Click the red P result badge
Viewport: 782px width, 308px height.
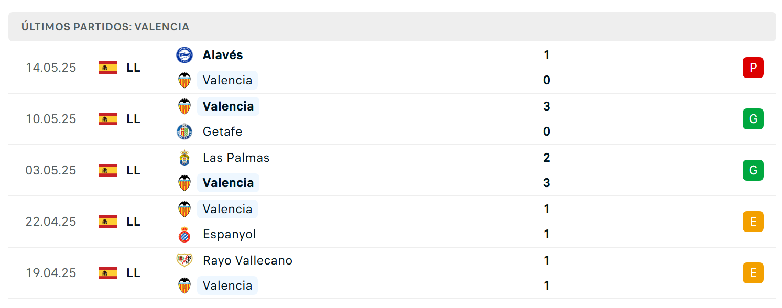[753, 68]
